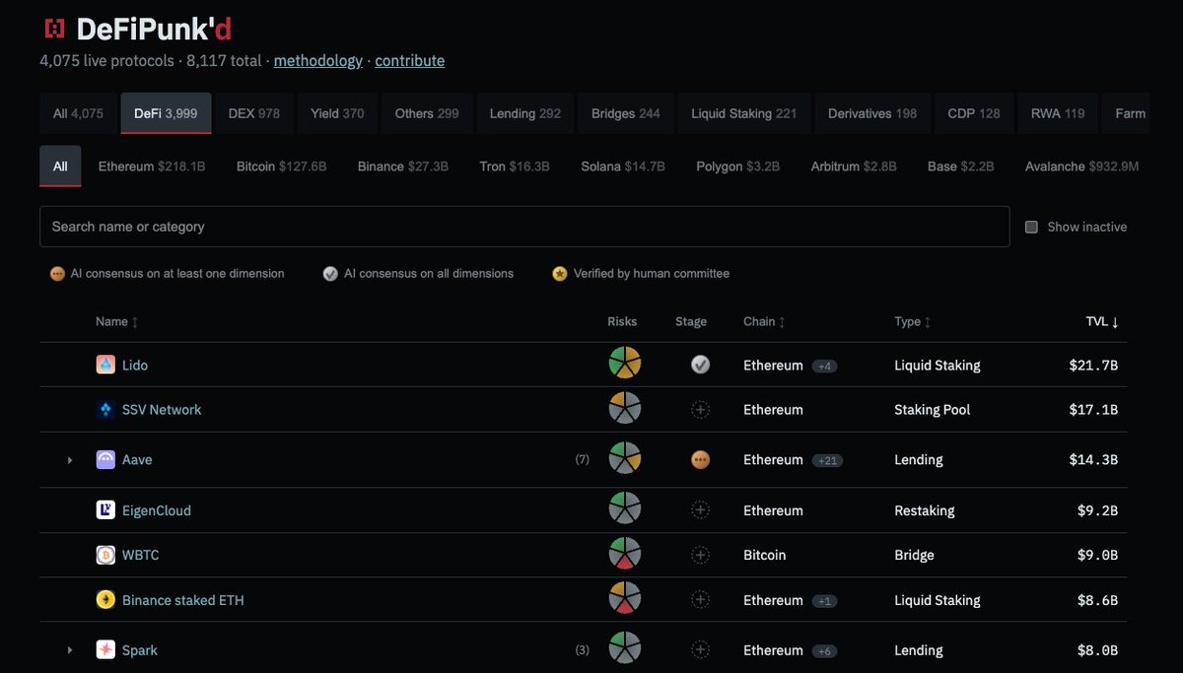Click the Lido protocol icon
Viewport: 1183px width, 673px height.
(105, 365)
